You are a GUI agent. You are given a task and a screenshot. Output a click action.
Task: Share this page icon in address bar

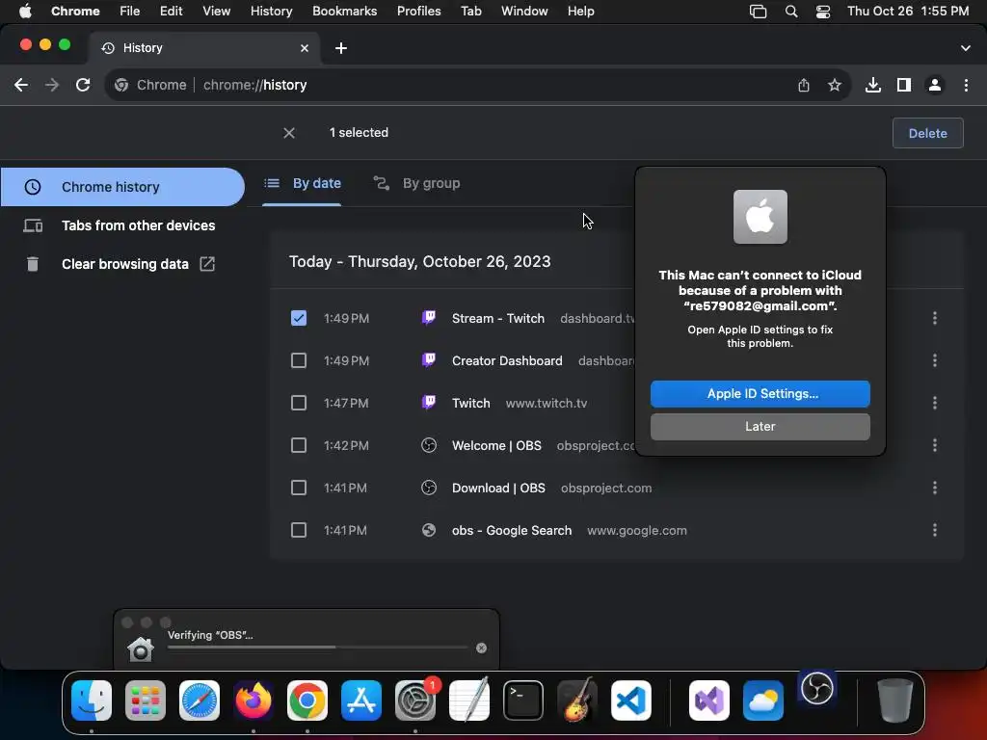coord(804,85)
